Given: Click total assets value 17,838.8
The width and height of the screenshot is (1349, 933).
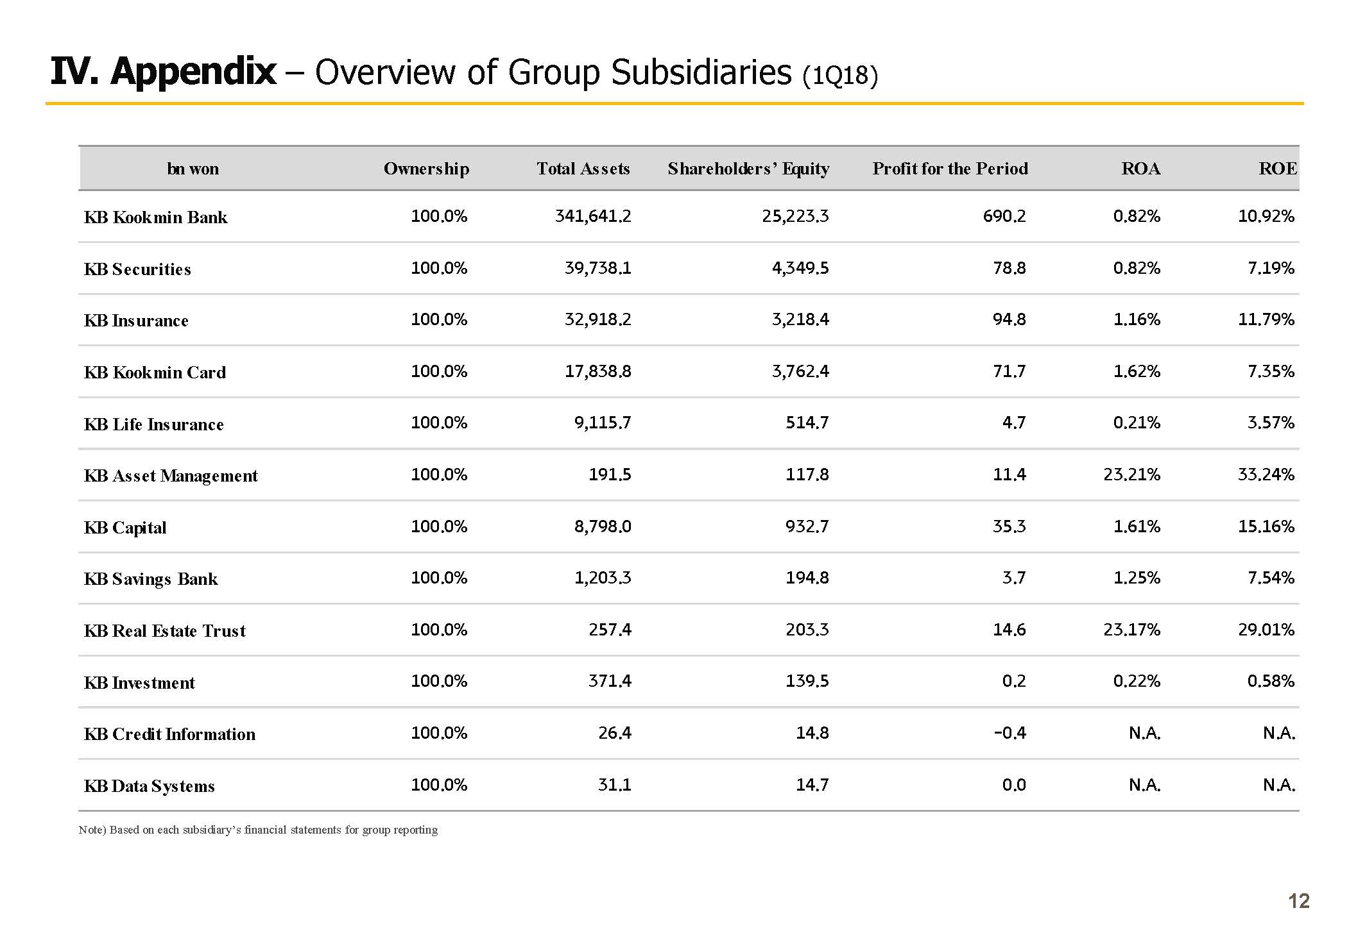Looking at the screenshot, I should tap(598, 371).
